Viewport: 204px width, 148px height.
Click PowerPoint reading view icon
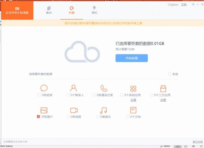coord(194,146)
